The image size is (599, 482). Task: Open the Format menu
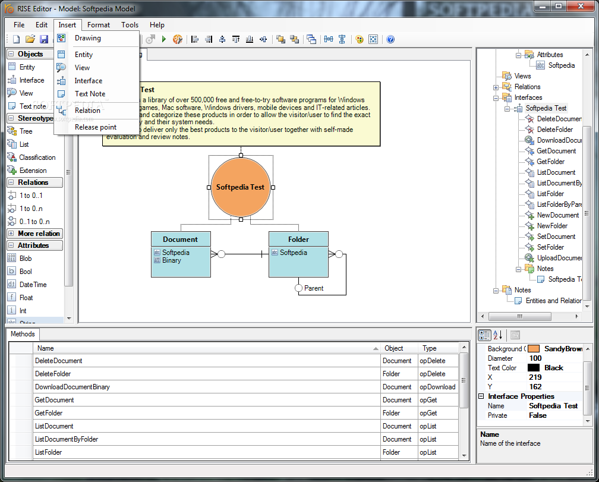click(x=99, y=25)
